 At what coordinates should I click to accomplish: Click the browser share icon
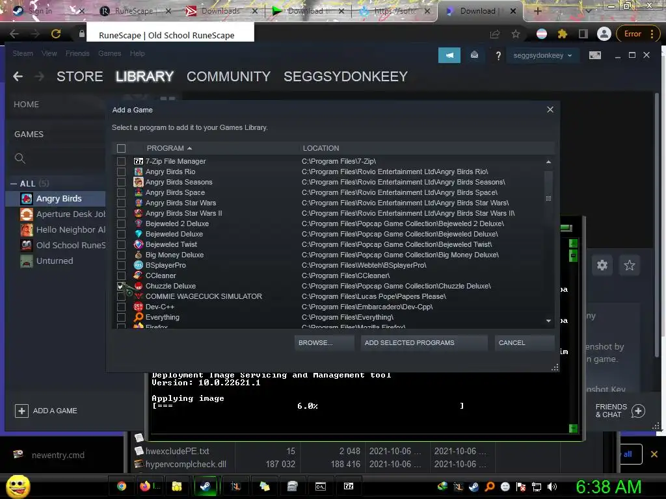click(x=495, y=34)
